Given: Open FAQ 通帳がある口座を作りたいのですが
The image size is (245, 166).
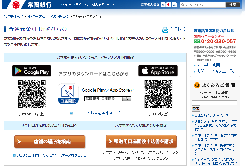Looking at the screenshot, I should (x=216, y=125).
